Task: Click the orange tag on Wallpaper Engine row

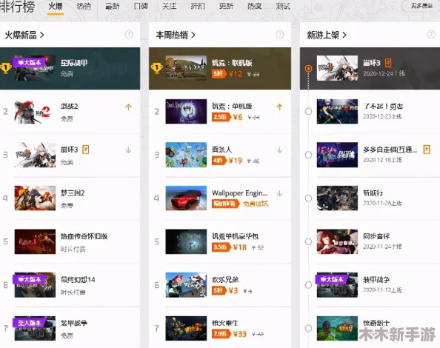Action: point(225,204)
